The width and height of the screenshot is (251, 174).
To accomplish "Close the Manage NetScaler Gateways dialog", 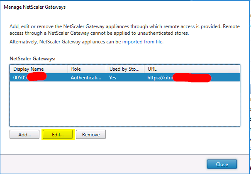I will 222,164.
